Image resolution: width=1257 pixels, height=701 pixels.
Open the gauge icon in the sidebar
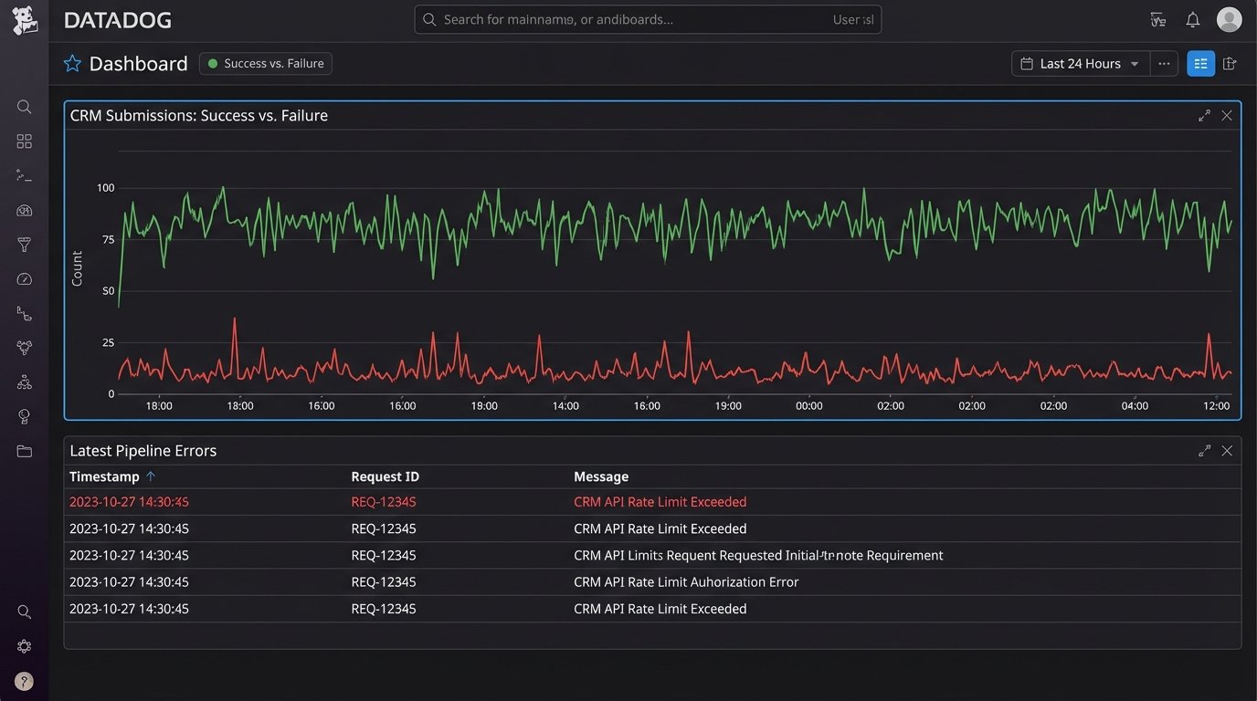pos(25,279)
